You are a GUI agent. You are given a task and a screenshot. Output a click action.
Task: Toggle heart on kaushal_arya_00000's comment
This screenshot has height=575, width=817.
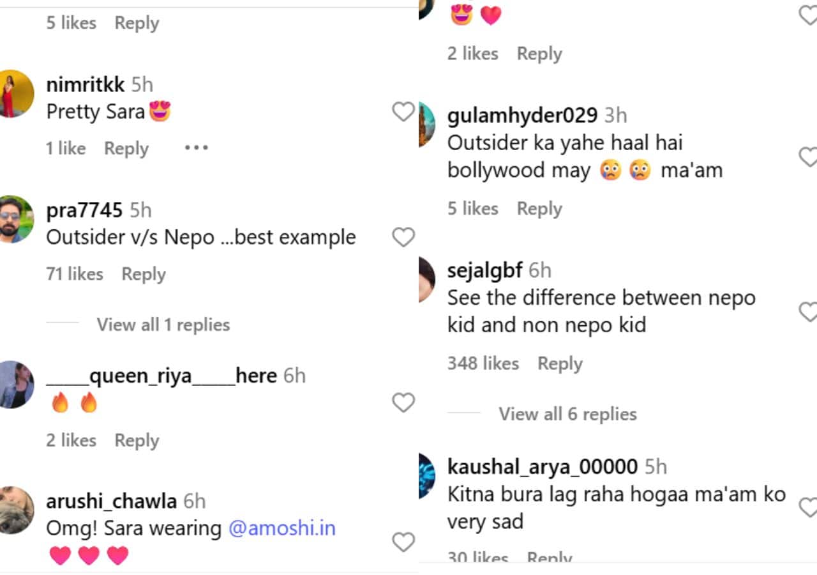click(808, 508)
